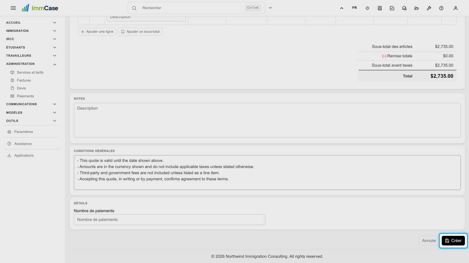Image resolution: width=469 pixels, height=263 pixels.
Task: Click the Total amount $2,735.00
Action: pos(442,76)
